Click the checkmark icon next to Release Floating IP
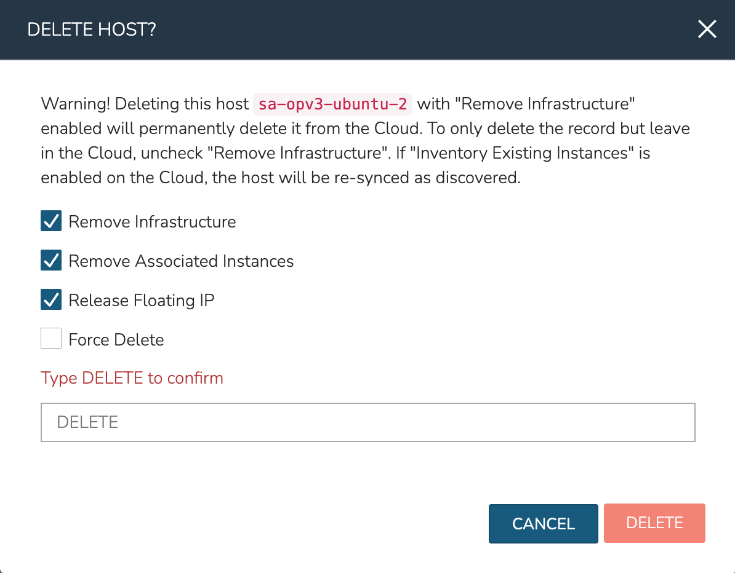Image resolution: width=735 pixels, height=573 pixels. tap(51, 300)
